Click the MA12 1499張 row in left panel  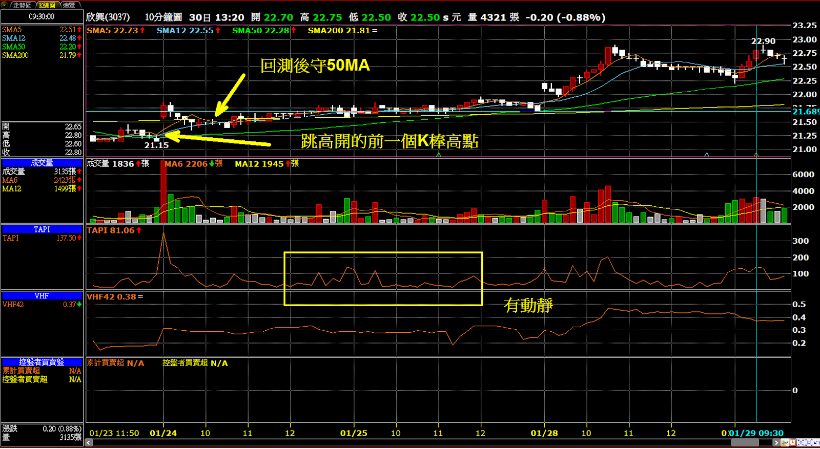tap(42, 189)
